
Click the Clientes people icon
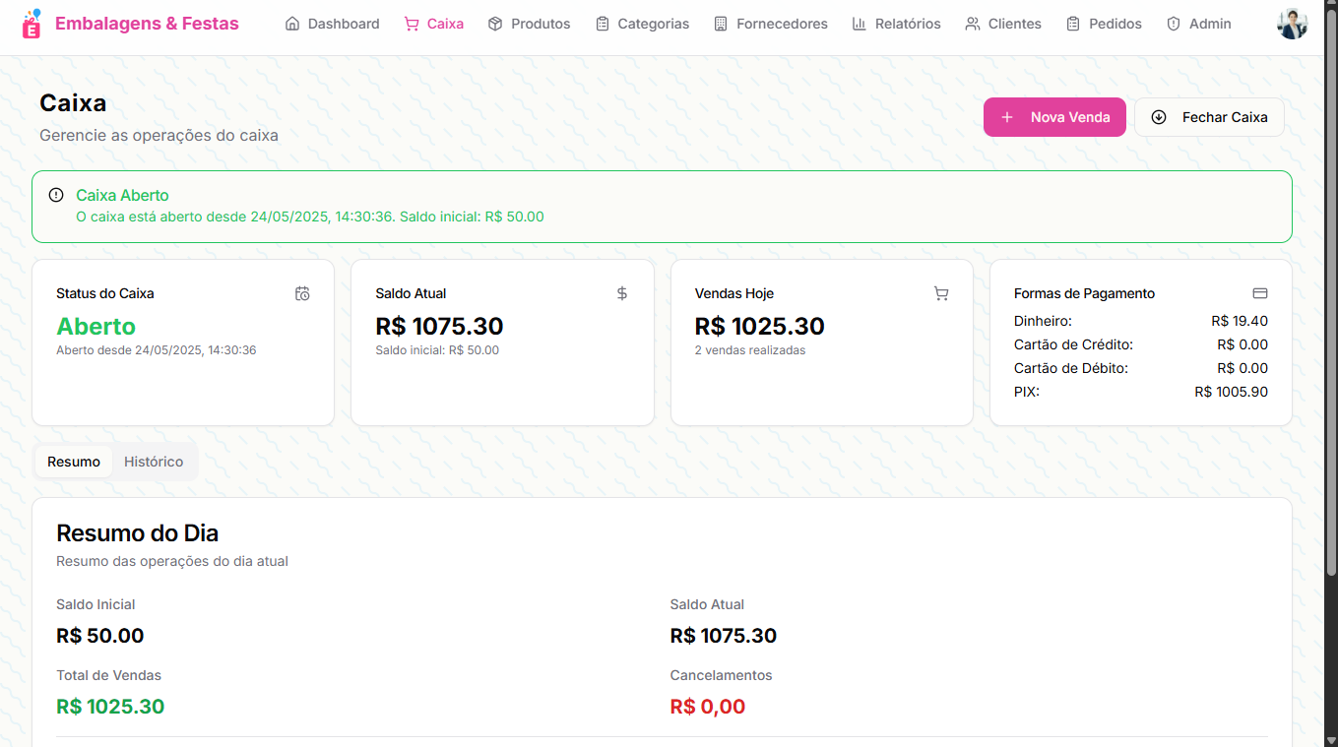[973, 24]
